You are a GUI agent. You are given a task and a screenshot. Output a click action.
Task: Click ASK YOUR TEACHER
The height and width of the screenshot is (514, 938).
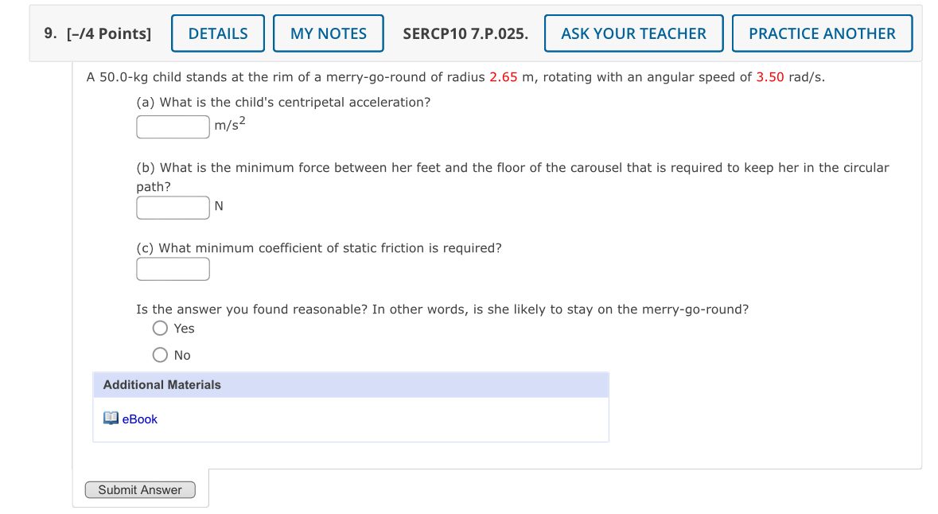point(633,33)
